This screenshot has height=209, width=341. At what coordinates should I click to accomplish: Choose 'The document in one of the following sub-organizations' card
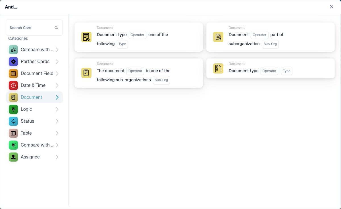pyautogui.click(x=139, y=73)
